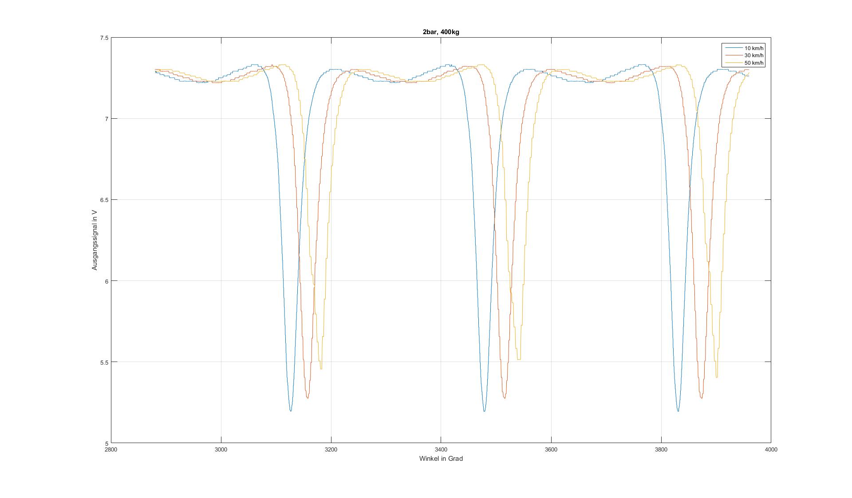Image resolution: width=852 pixels, height=498 pixels.
Task: Click the x-axis tick label 3800
Action: coord(661,449)
